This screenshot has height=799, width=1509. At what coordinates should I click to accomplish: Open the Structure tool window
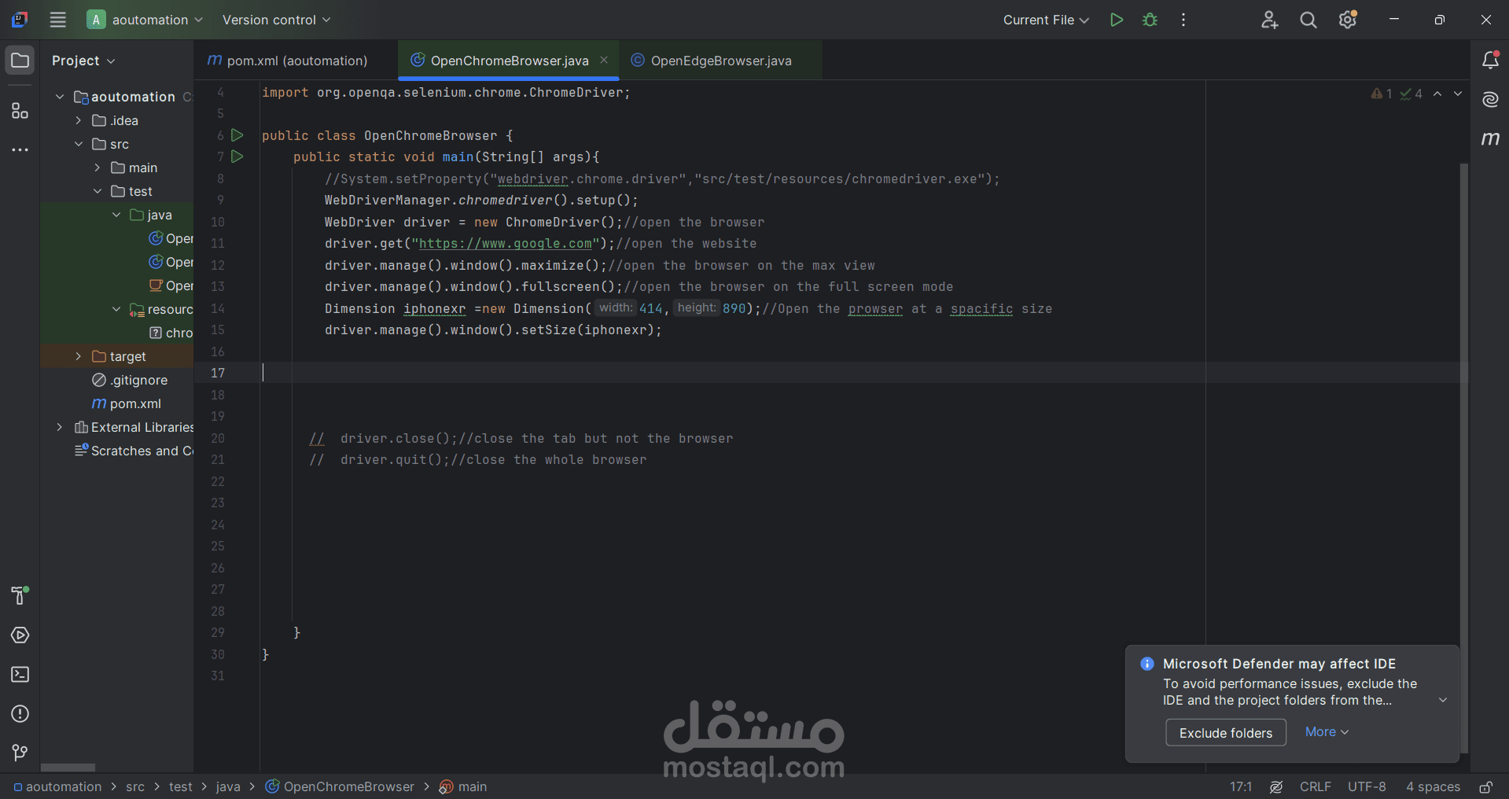tap(20, 111)
